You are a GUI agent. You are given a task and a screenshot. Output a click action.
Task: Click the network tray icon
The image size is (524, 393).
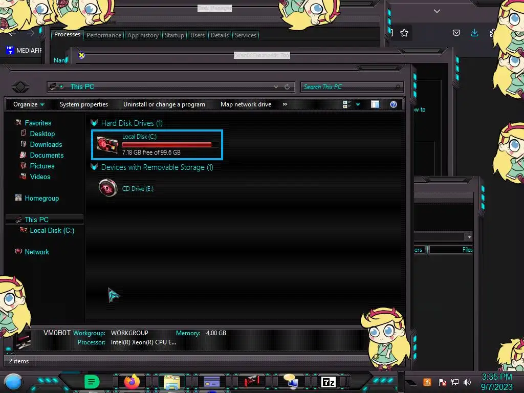tap(455, 382)
